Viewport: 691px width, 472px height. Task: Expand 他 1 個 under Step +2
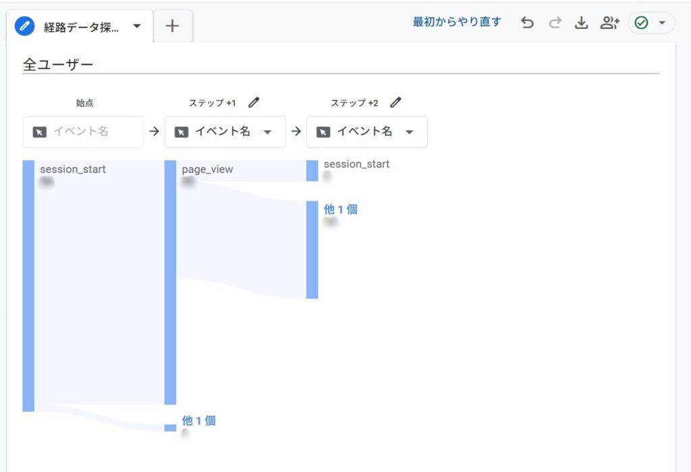(x=340, y=210)
